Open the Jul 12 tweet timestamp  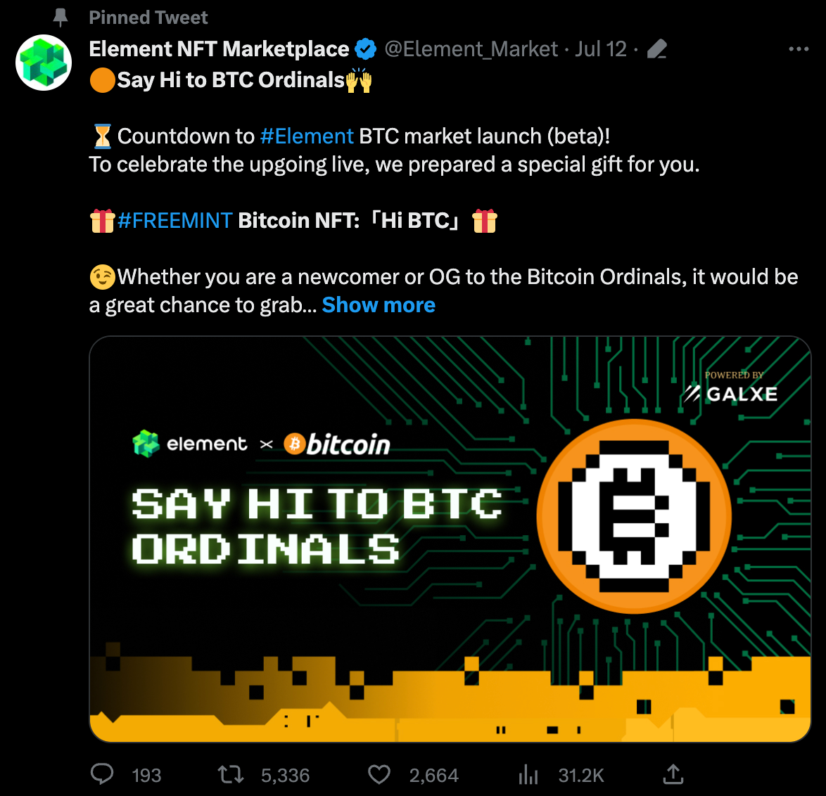[x=601, y=49]
